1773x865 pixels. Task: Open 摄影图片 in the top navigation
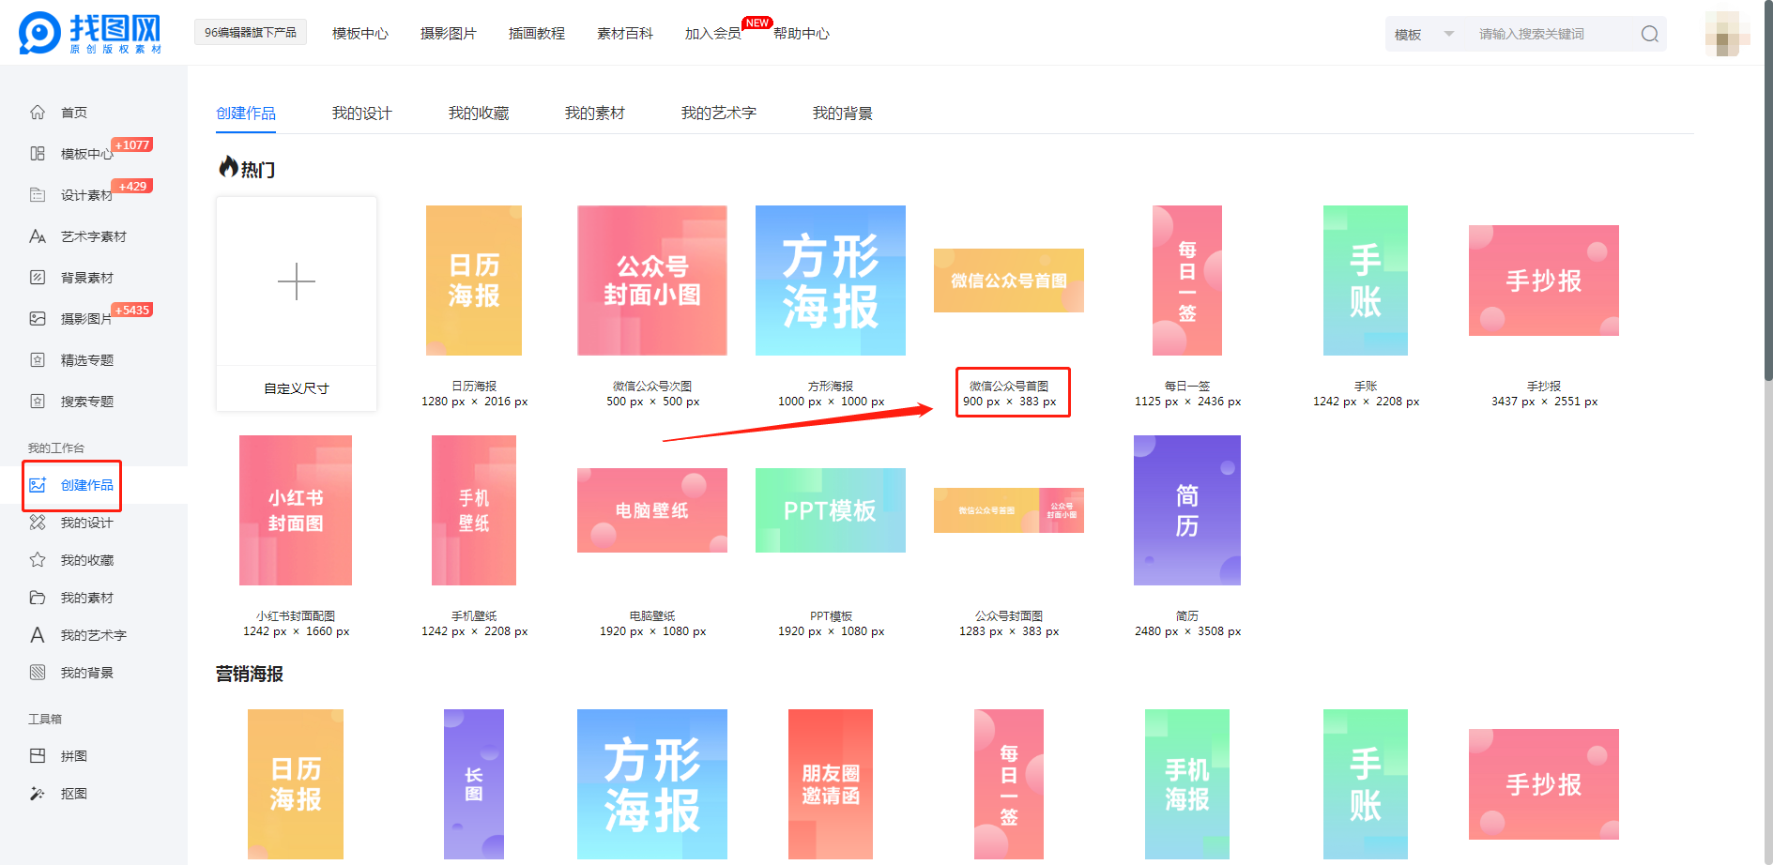[x=448, y=34]
